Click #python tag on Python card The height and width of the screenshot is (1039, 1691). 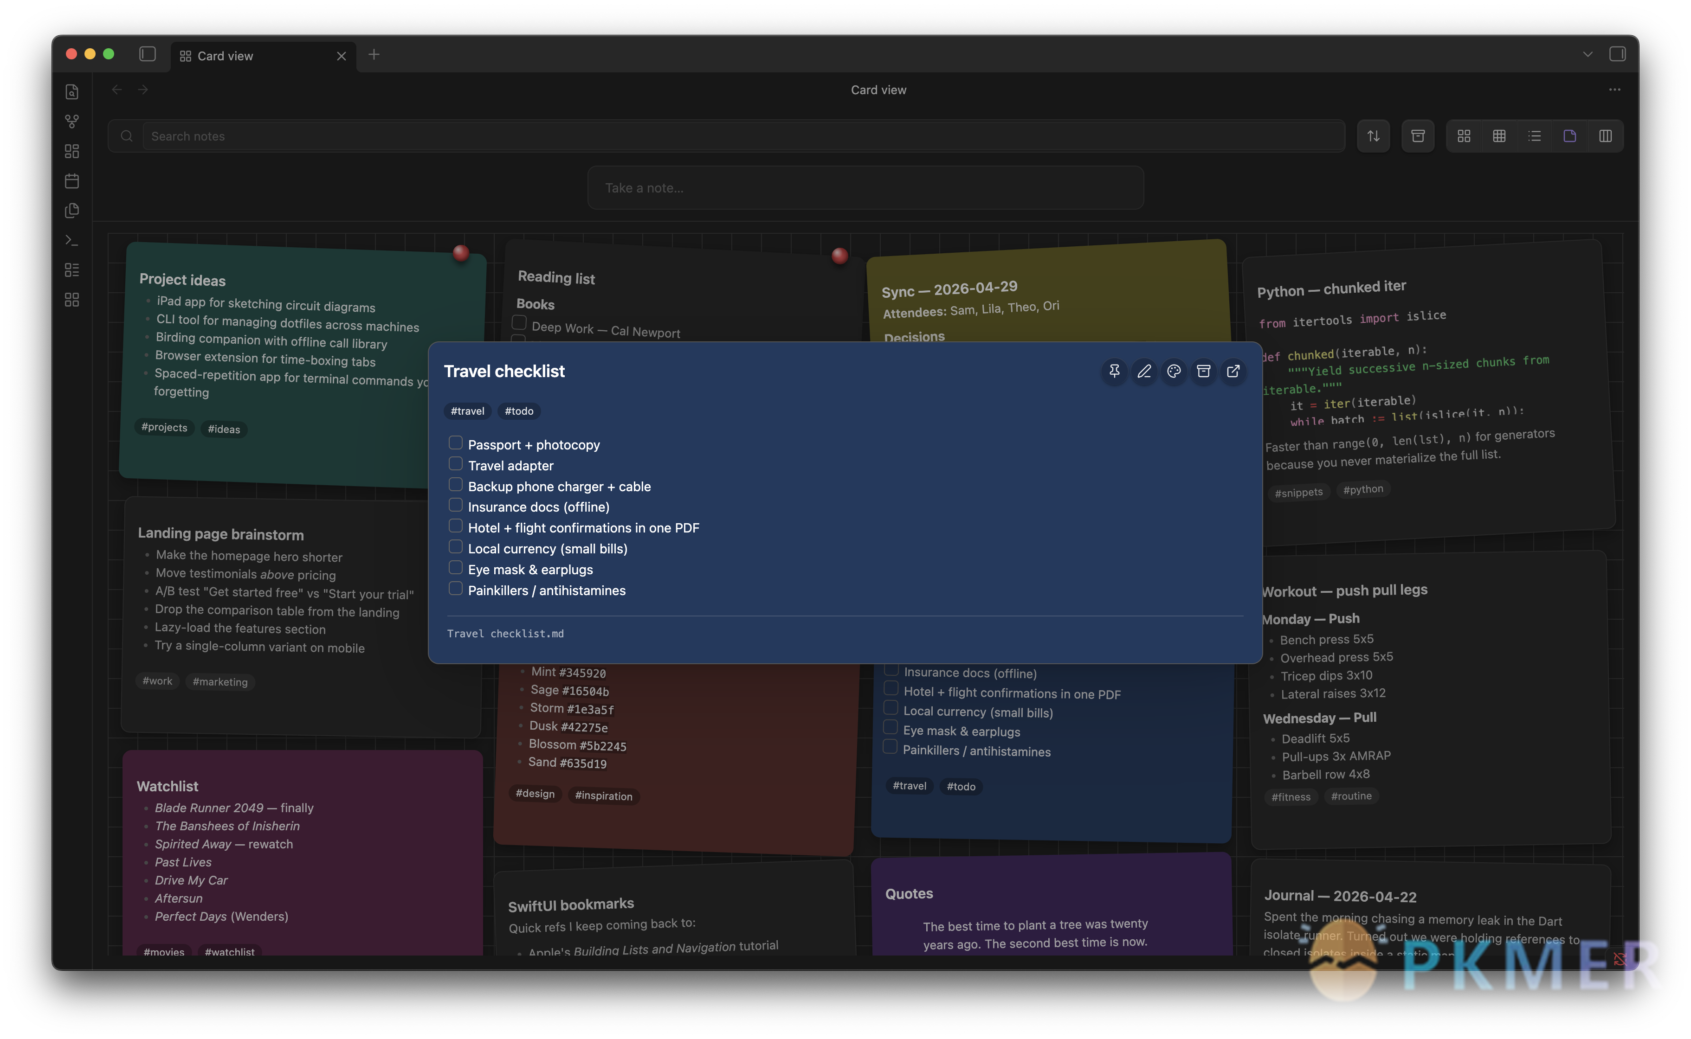(1363, 489)
